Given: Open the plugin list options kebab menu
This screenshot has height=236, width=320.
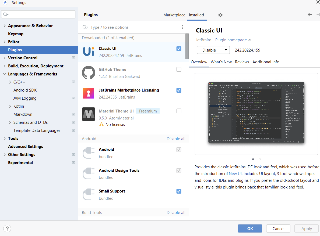Looking at the screenshot, I should [182, 27].
